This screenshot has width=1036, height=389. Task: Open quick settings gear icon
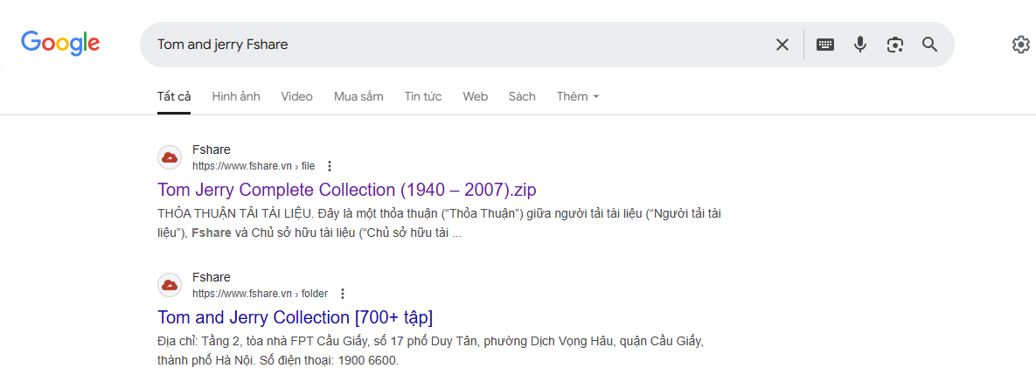click(1021, 45)
